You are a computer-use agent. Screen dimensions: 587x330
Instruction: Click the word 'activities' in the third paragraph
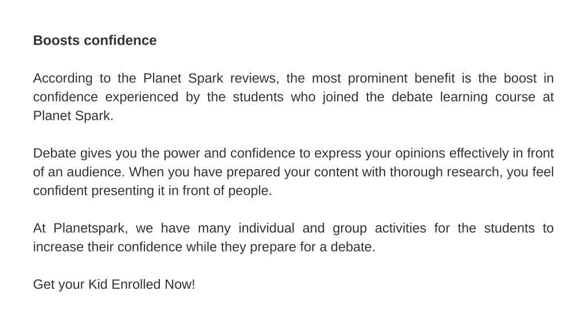click(x=401, y=228)
